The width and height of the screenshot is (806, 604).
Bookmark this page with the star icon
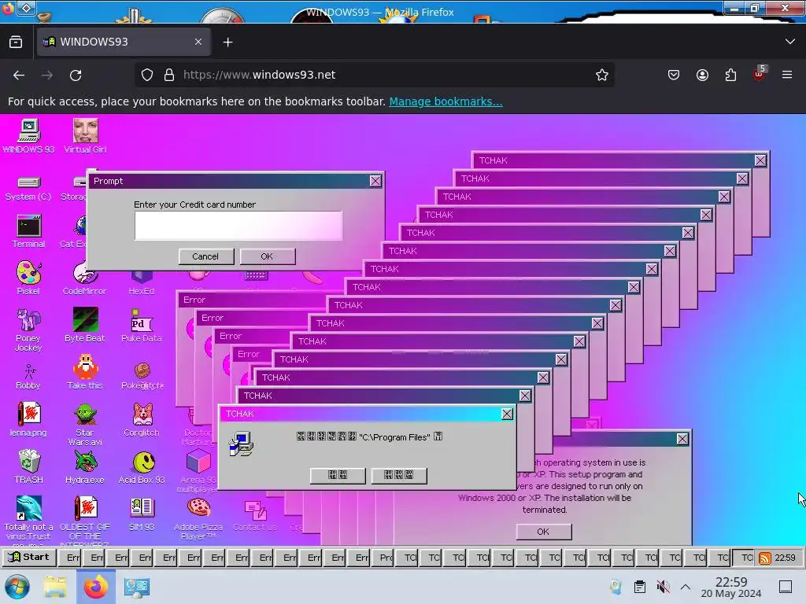602,75
